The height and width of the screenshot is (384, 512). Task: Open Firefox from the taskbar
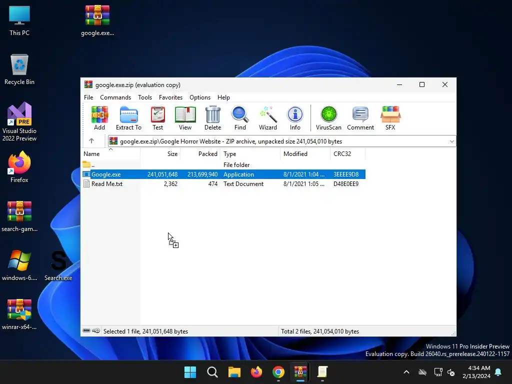click(256, 372)
